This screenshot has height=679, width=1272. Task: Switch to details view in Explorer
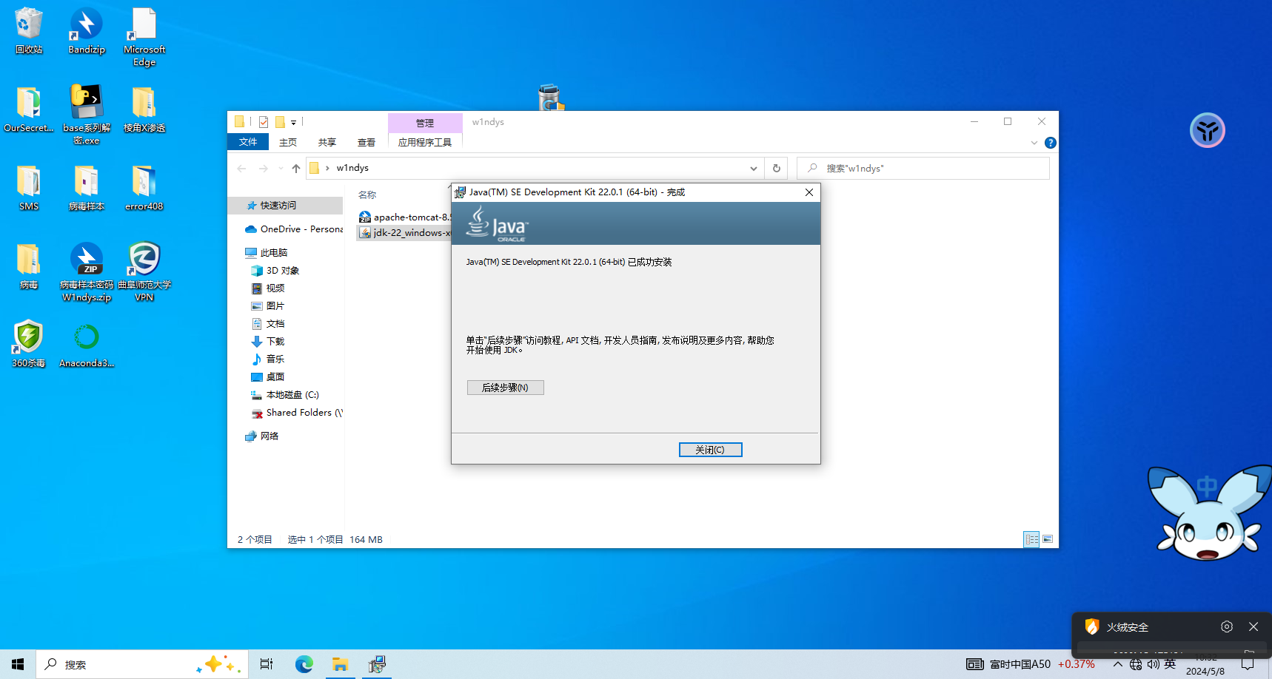coord(1031,539)
